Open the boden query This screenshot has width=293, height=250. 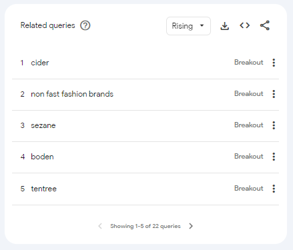pos(42,157)
